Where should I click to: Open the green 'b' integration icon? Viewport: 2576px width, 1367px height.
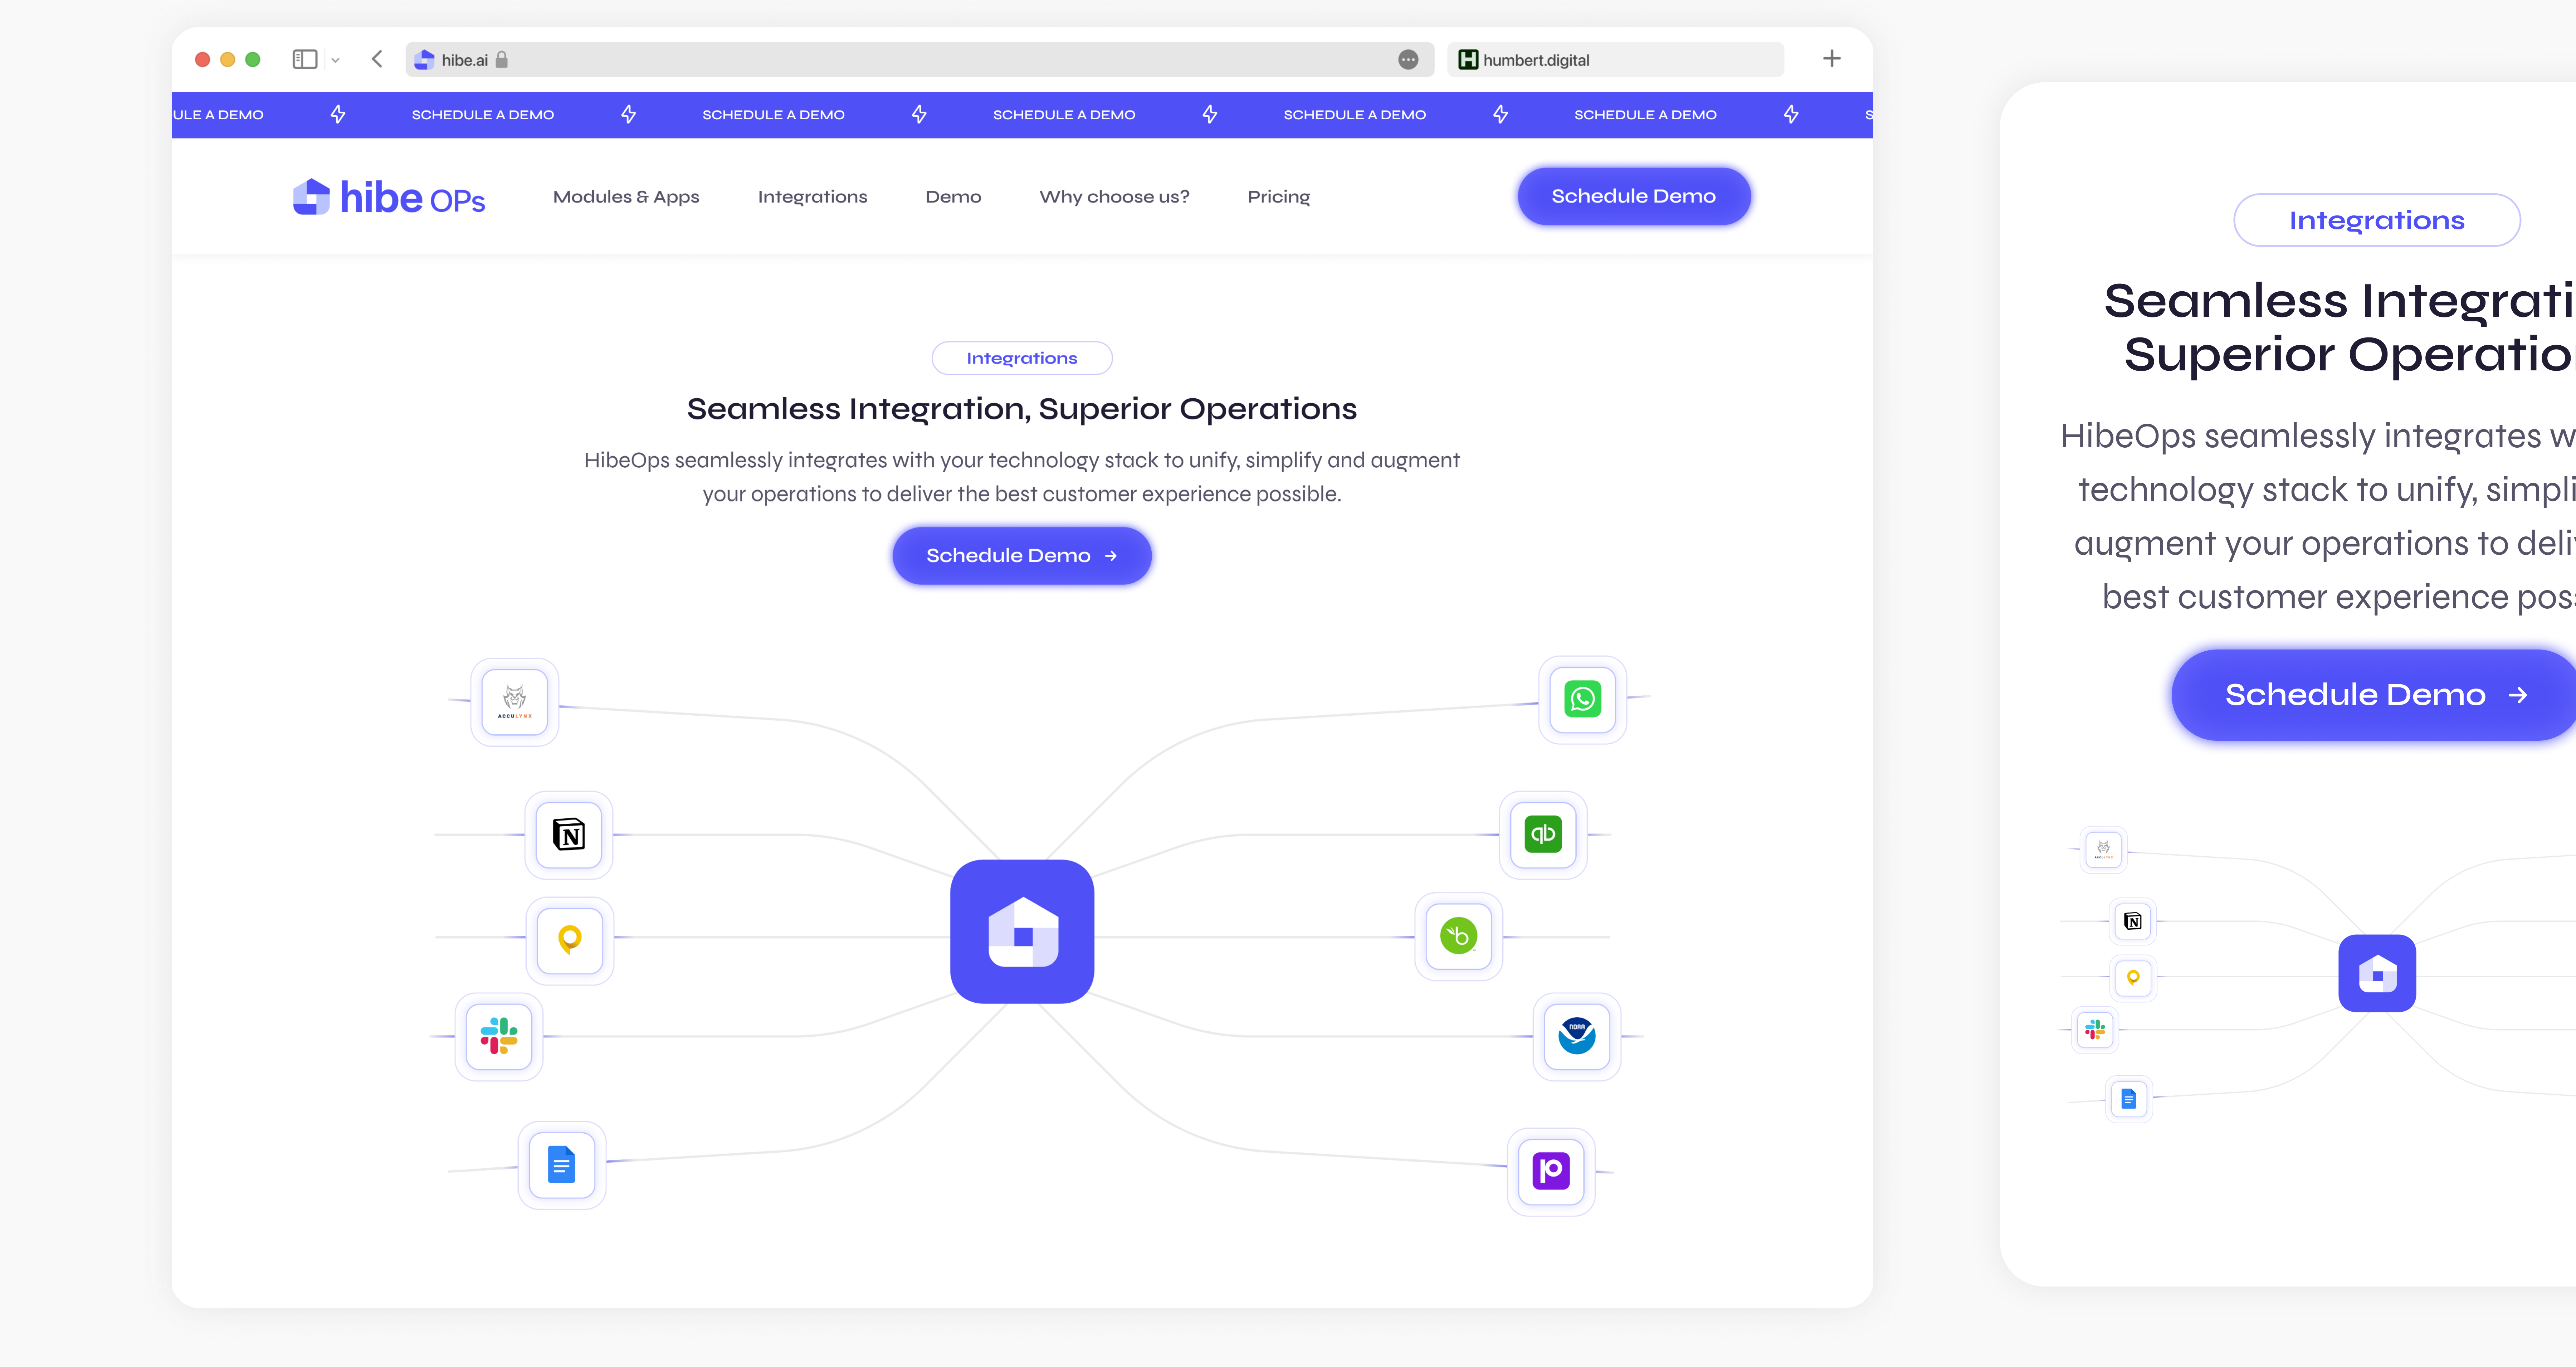tap(1459, 936)
